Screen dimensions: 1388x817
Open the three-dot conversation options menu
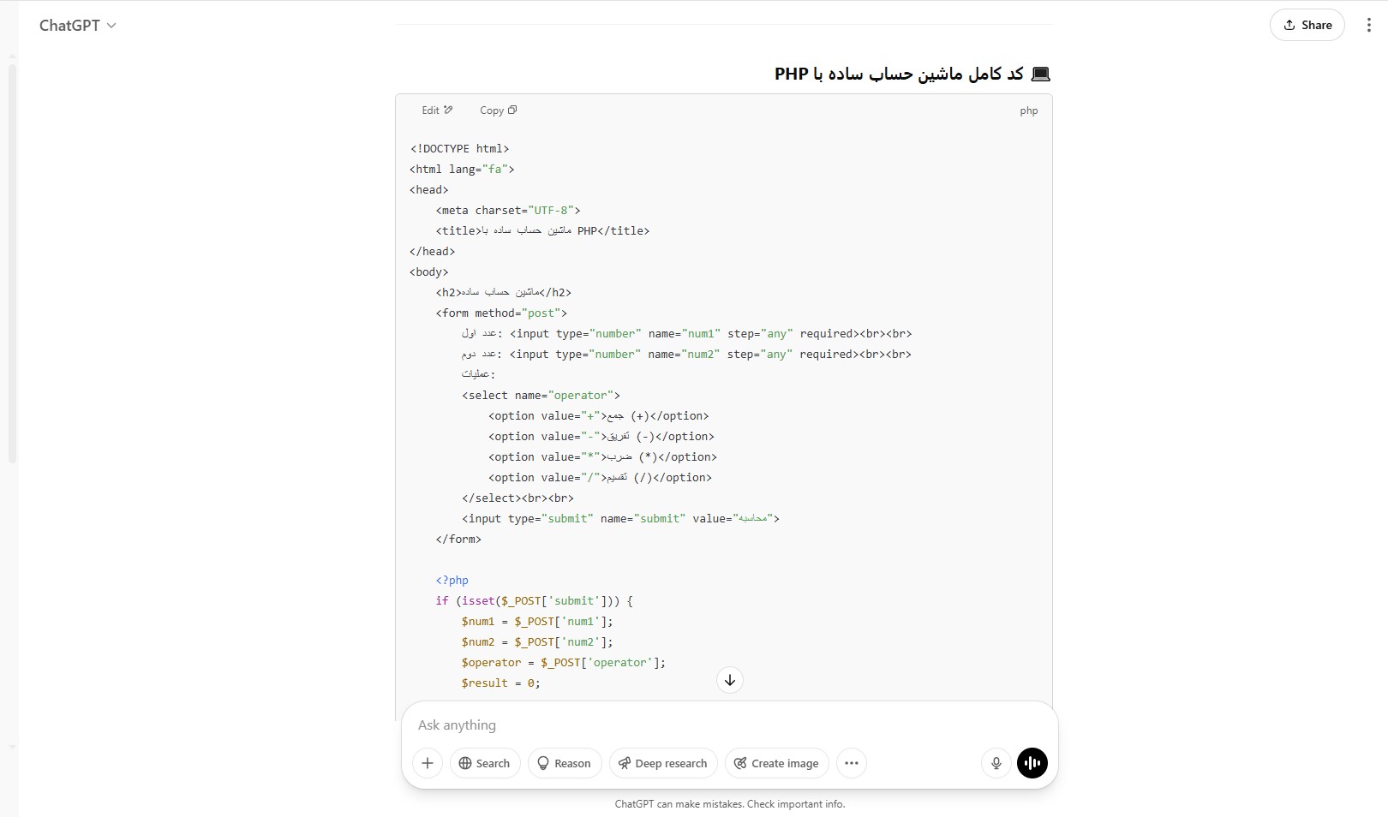[x=1368, y=25]
